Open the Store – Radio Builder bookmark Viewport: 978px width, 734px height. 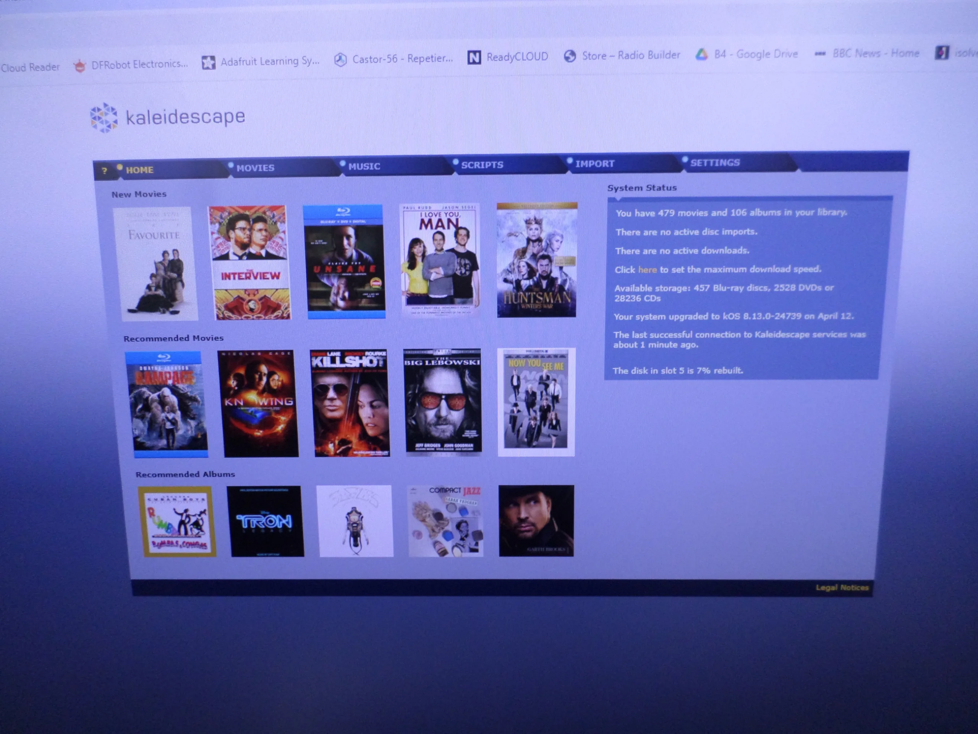pos(622,55)
